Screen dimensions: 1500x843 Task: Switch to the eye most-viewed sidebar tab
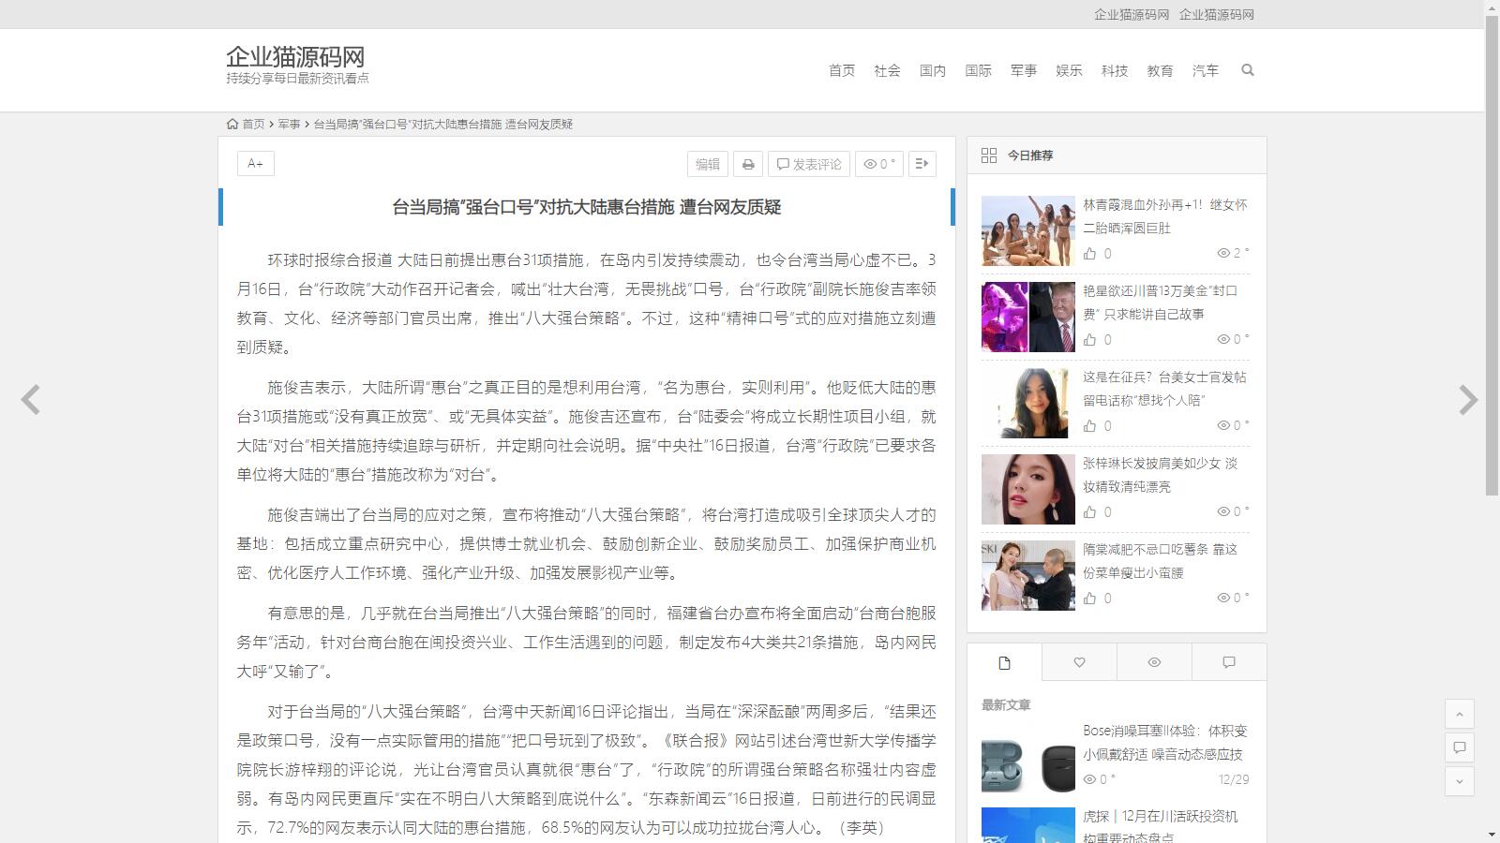pos(1154,662)
